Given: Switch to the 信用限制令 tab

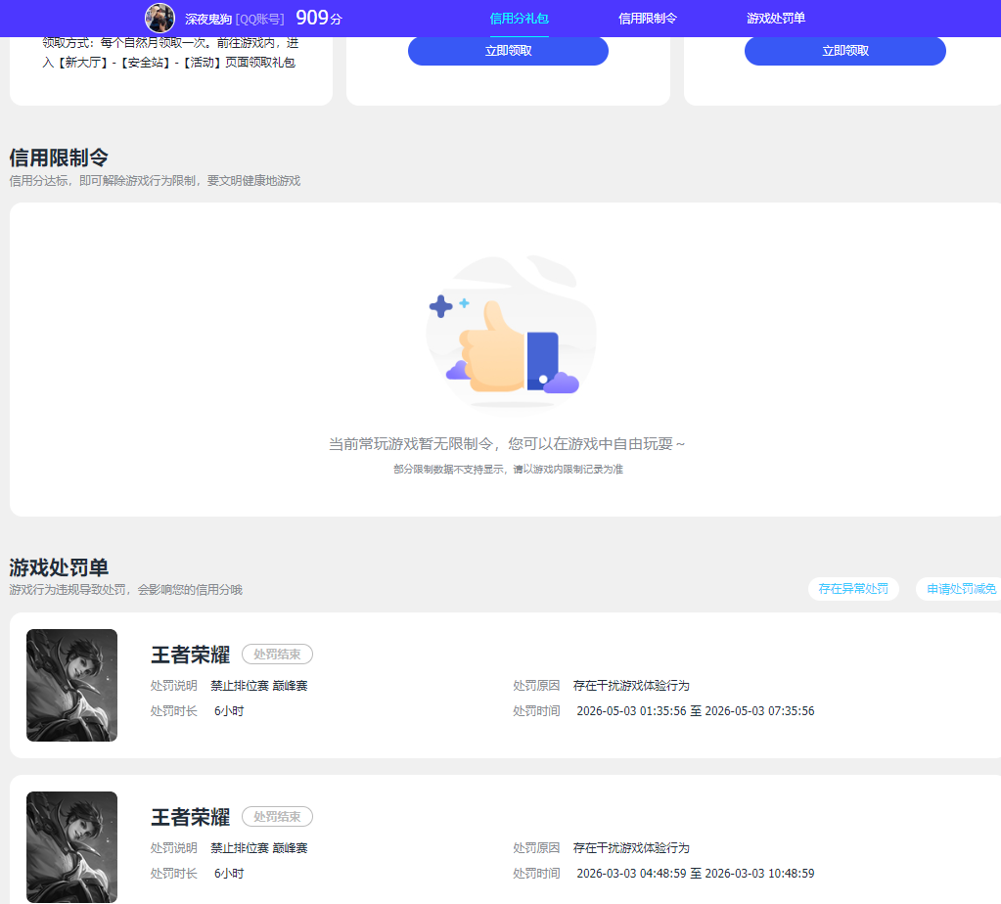Looking at the screenshot, I should point(648,19).
